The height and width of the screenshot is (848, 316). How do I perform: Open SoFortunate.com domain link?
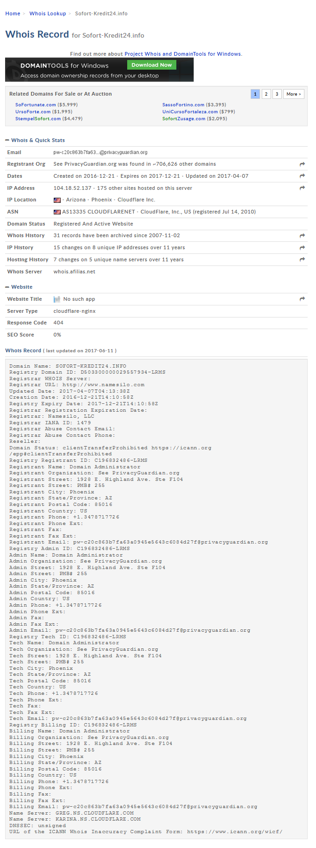pyautogui.click(x=36, y=105)
